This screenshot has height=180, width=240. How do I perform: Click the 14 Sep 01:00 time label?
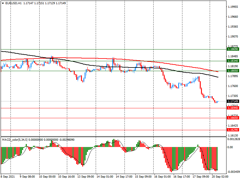[x=105, y=177]
